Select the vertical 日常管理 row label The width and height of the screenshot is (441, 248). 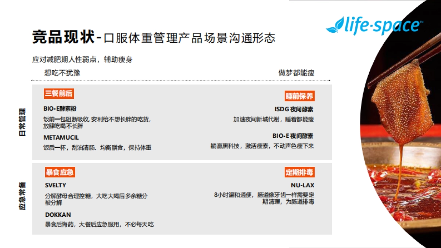point(22,122)
